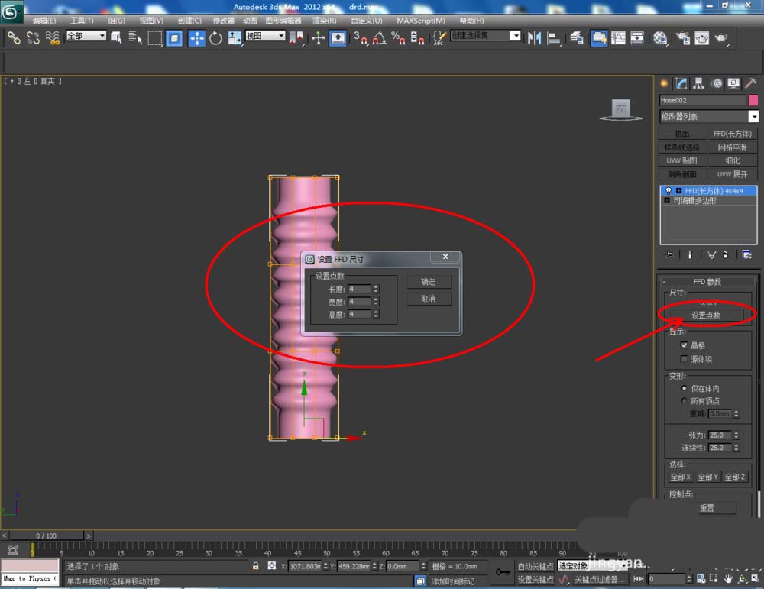Click the render teapot icon
Viewport: 764px width, 589px height.
coord(720,37)
